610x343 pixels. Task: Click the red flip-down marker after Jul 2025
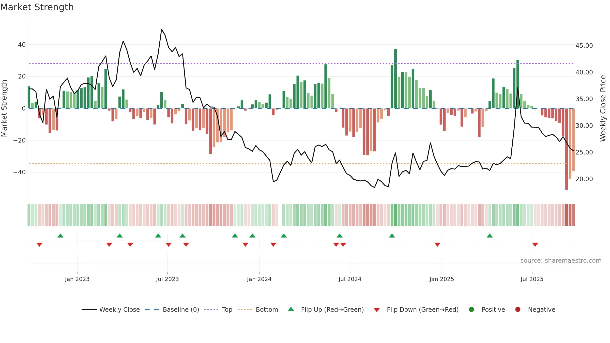point(535,245)
